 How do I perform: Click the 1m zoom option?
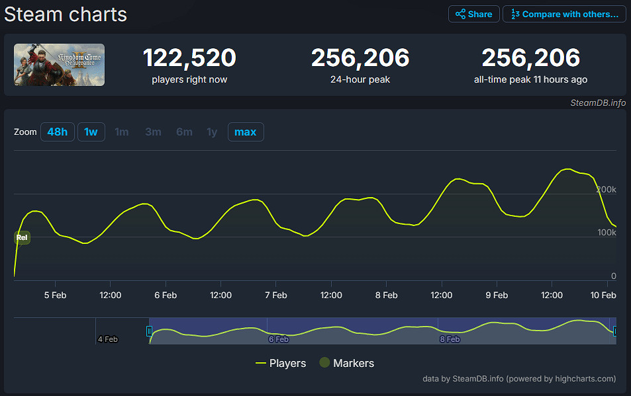[x=122, y=132]
